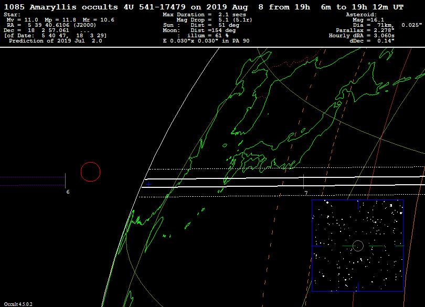This screenshot has height=307, width=425.
Task: Select the "Parallax = 2.278"" line
Action: click(x=365, y=30)
